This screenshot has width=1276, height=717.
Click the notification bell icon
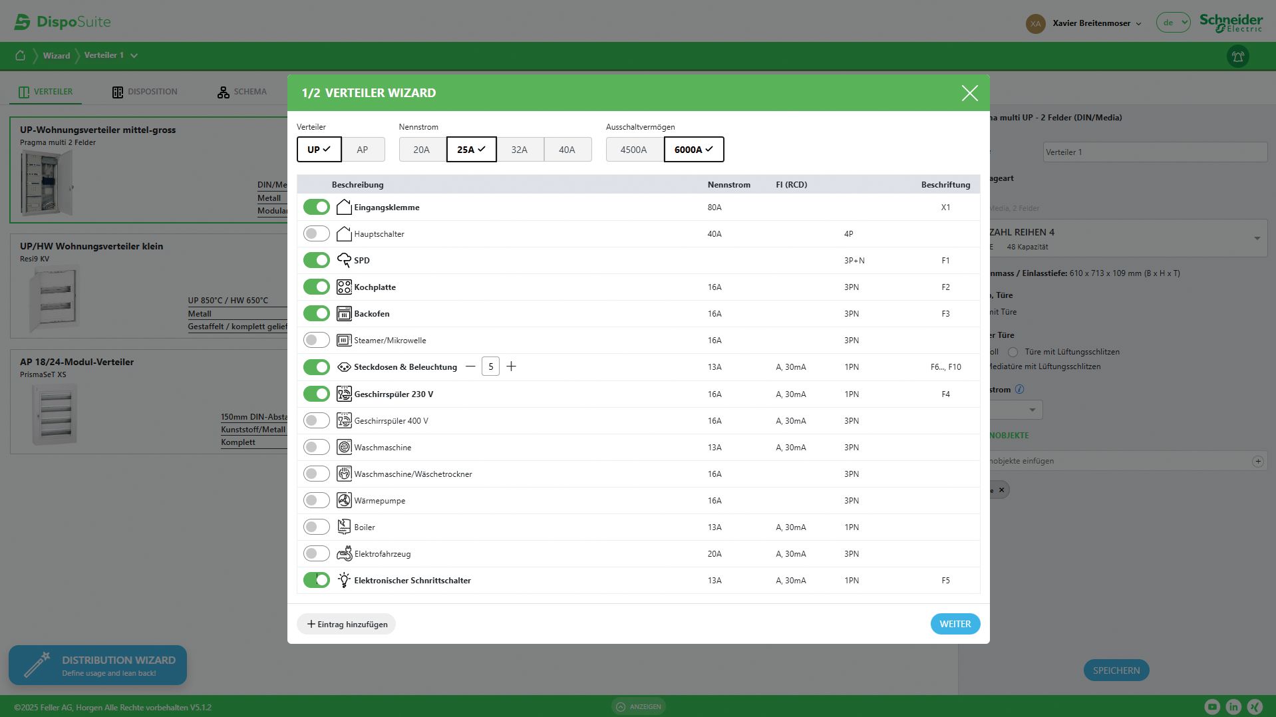coord(1237,57)
